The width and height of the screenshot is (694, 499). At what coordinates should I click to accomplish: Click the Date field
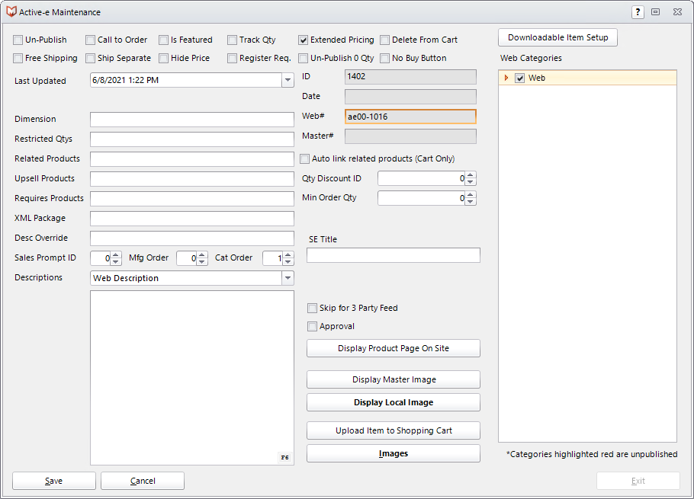pyautogui.click(x=411, y=97)
